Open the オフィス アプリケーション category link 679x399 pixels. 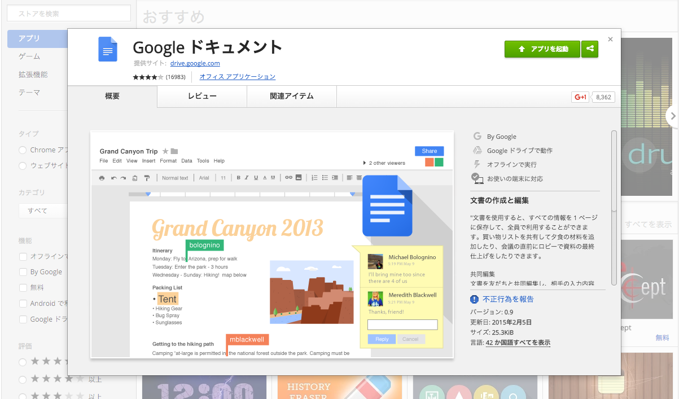(238, 77)
